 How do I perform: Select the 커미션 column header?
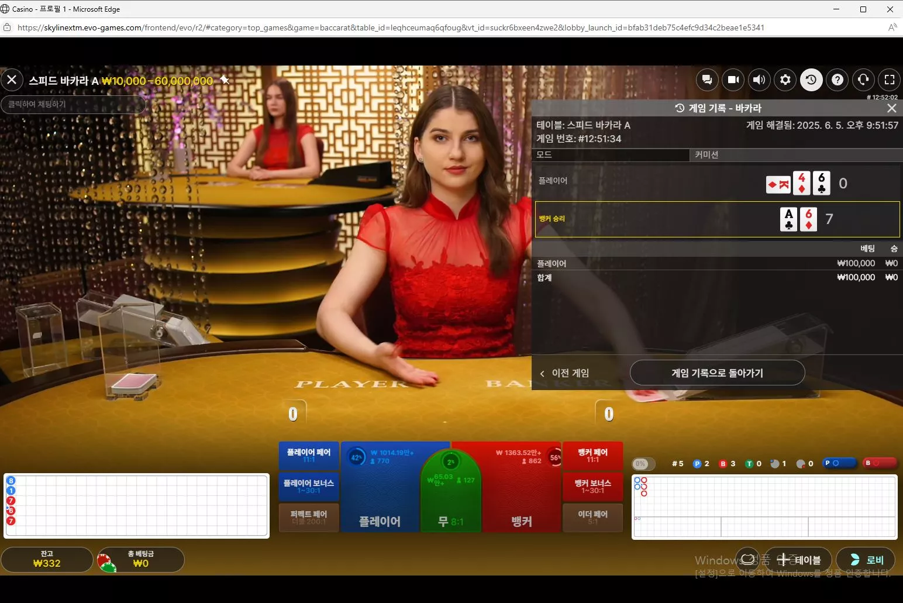797,155
